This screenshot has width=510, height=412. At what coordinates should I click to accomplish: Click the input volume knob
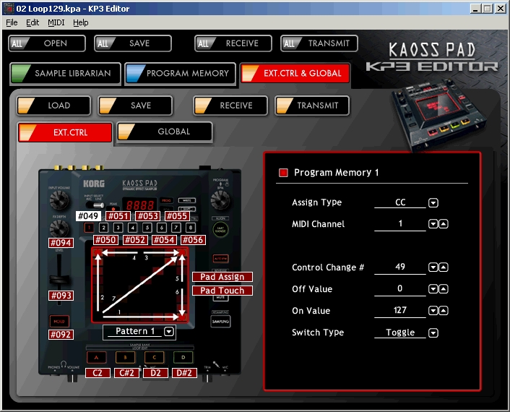click(x=59, y=199)
